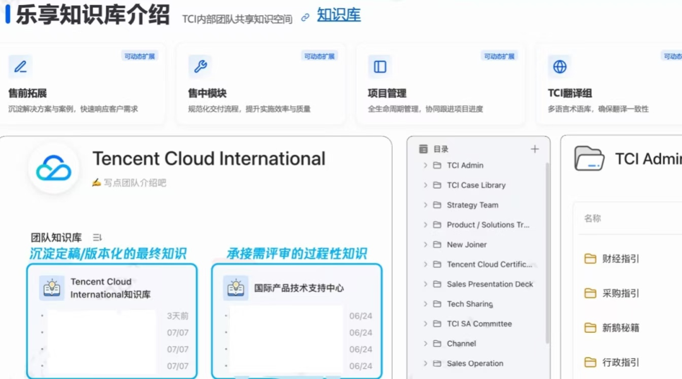Select Product / Solutions Tr... tree item
682x379 pixels.
point(488,224)
